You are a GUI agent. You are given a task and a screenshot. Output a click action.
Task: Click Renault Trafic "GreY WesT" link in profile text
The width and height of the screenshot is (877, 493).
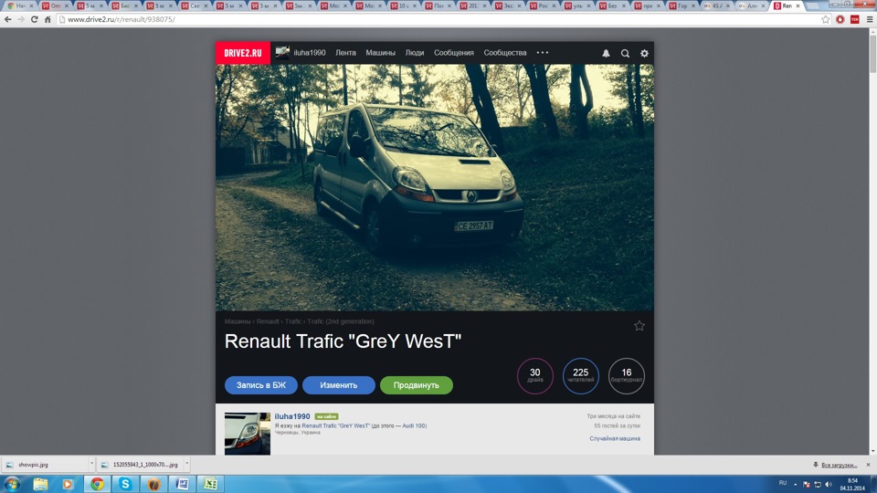[335, 425]
